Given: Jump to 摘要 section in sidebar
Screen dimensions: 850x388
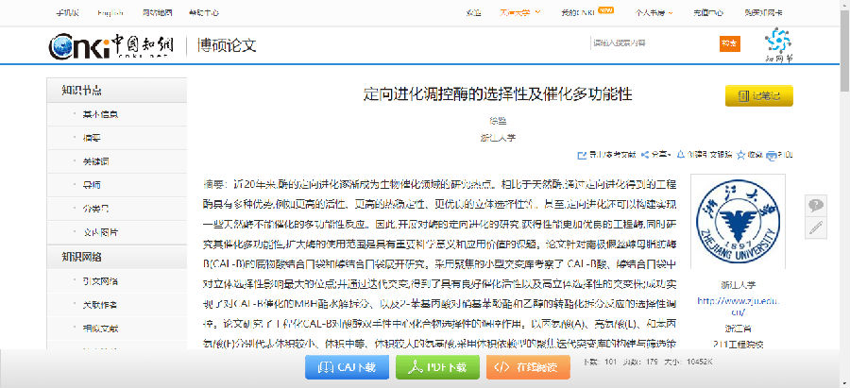Looking at the screenshot, I should [x=92, y=138].
